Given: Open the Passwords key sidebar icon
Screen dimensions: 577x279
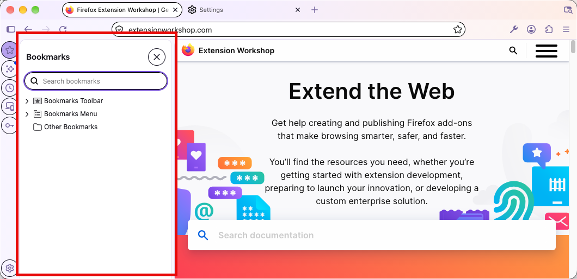Looking at the screenshot, I should click(x=10, y=126).
